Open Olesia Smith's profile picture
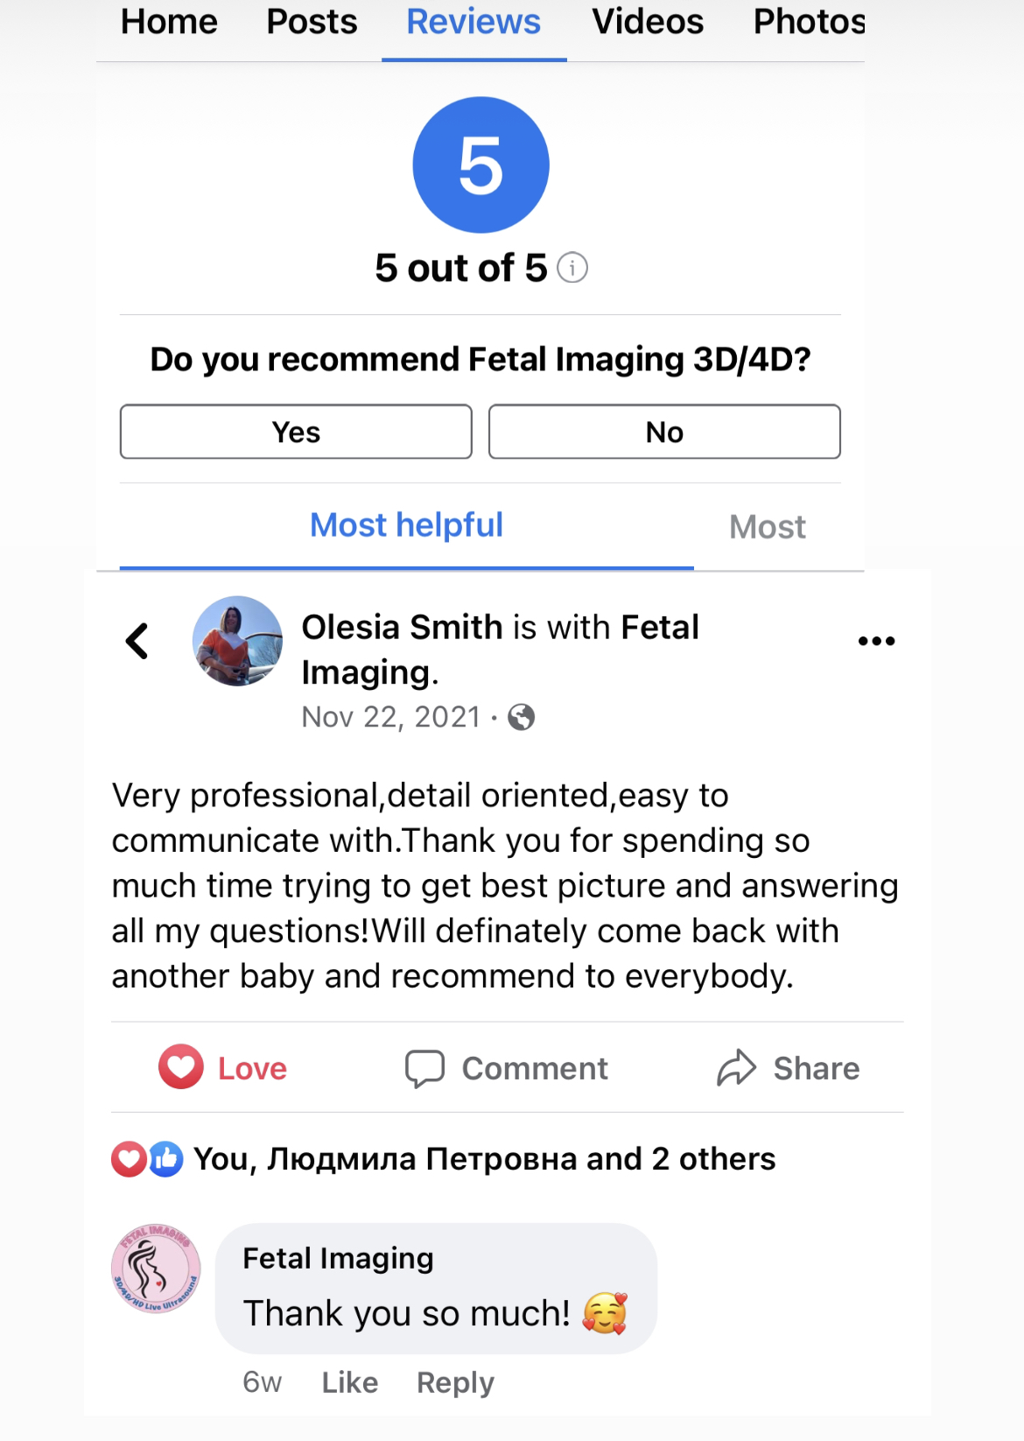This screenshot has width=1024, height=1441. 237,641
